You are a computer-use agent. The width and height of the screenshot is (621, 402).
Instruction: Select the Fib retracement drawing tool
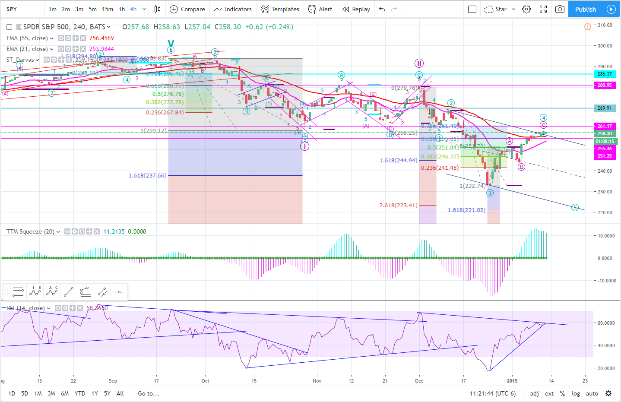pos(18,292)
